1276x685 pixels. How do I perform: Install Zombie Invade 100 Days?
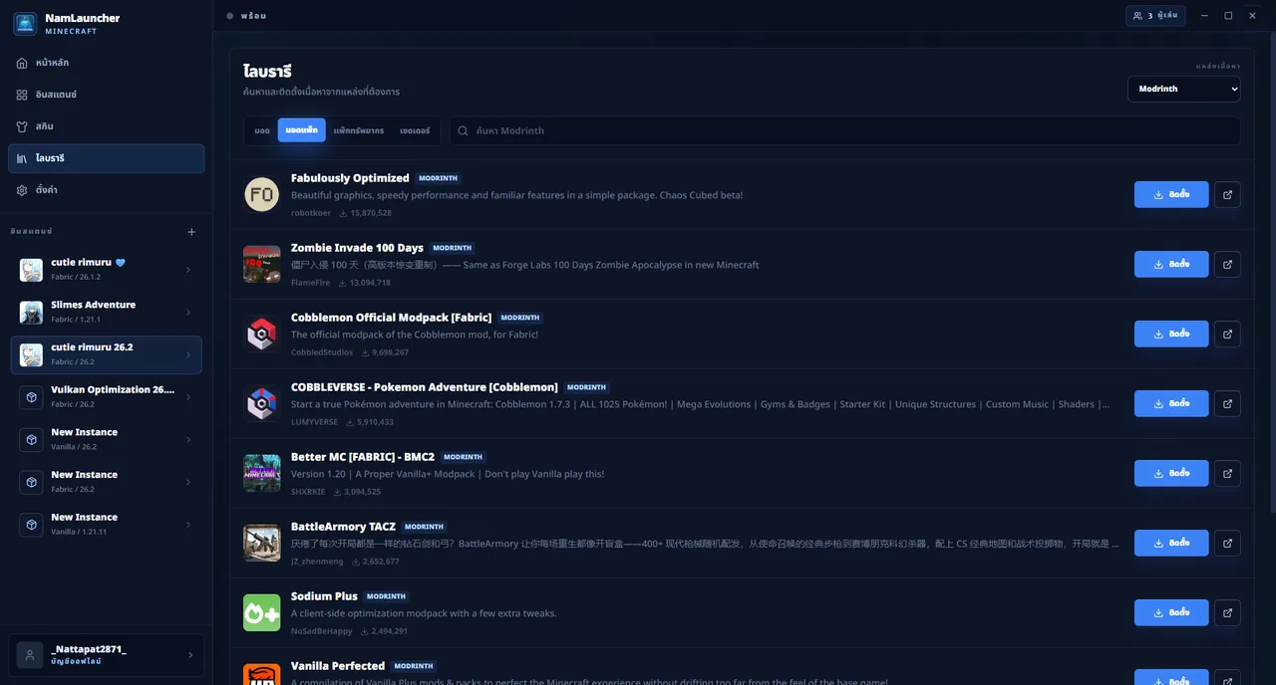point(1171,264)
